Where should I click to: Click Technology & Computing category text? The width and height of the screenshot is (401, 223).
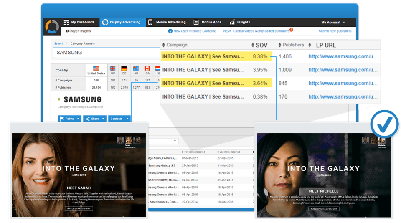87,107
